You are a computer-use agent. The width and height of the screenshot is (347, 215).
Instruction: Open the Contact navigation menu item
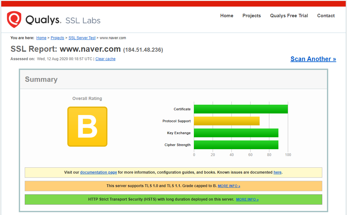326,16
